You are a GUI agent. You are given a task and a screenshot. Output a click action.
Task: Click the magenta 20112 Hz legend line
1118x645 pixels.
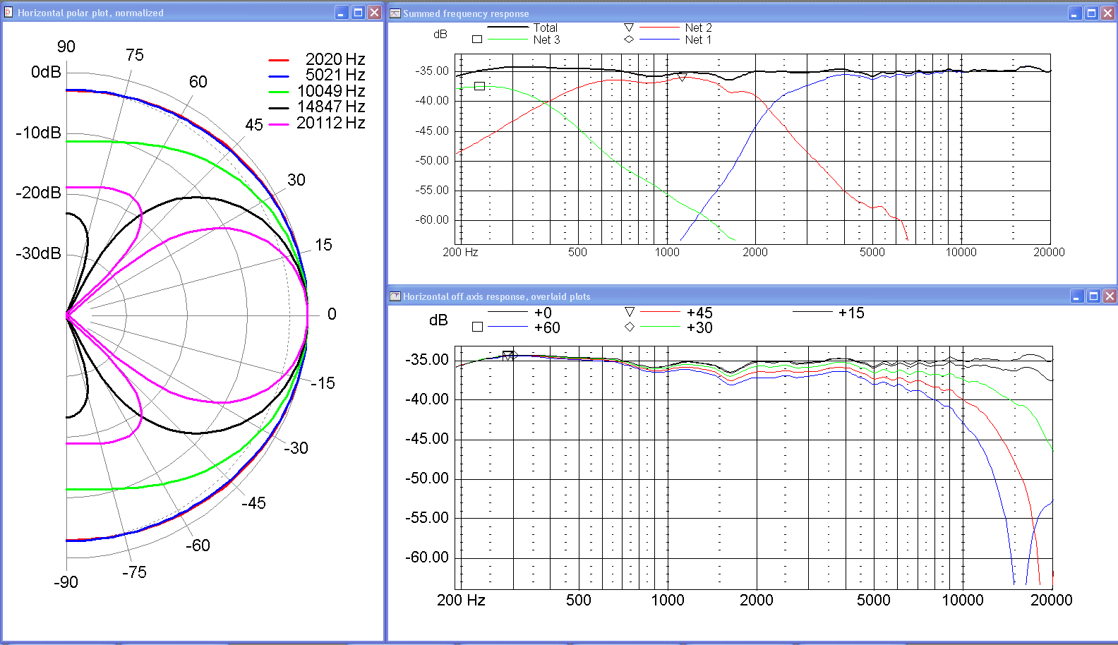coord(279,124)
